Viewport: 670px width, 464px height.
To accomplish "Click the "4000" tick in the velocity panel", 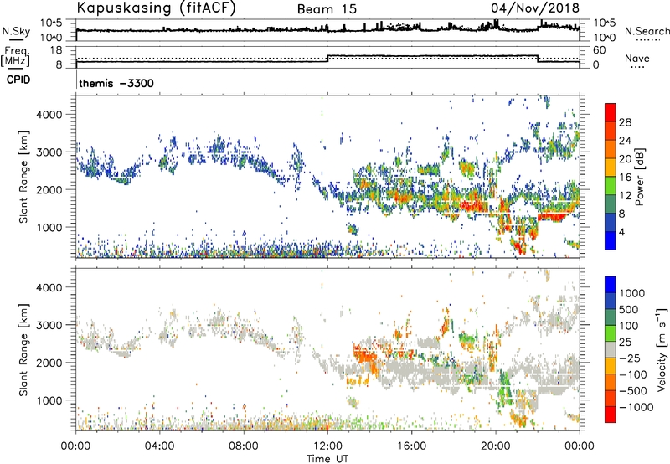I will coord(49,287).
